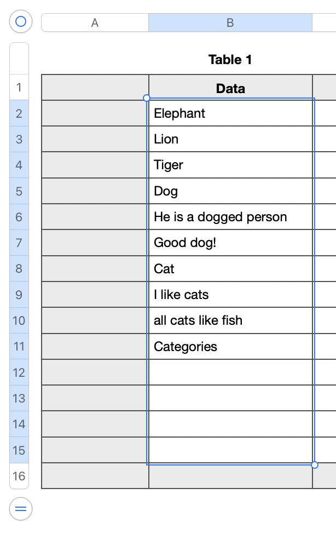Click the Categories cell
This screenshot has width=336, height=540.
230,347
